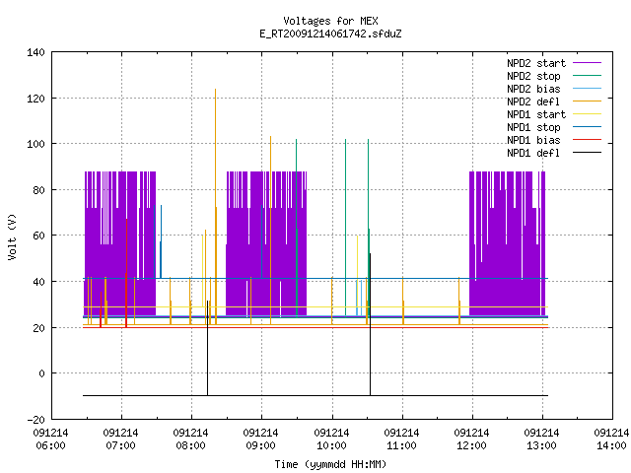The image size is (631, 473).
Task: Click the x-axis tick label 06:00
Action: point(50,446)
